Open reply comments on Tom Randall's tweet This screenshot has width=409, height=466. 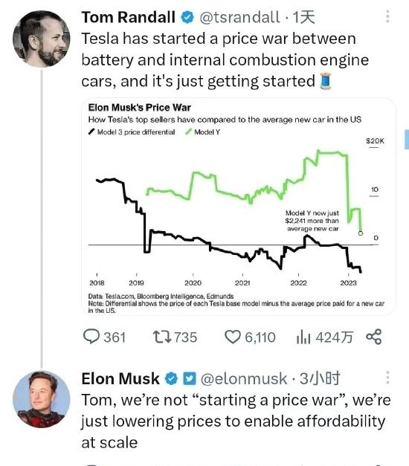point(104,337)
